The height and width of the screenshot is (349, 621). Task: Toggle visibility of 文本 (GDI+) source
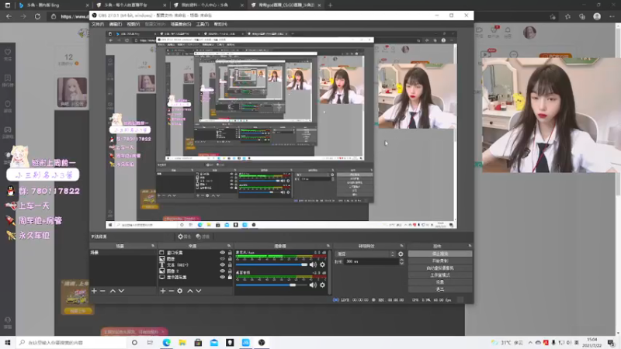pyautogui.click(x=222, y=264)
